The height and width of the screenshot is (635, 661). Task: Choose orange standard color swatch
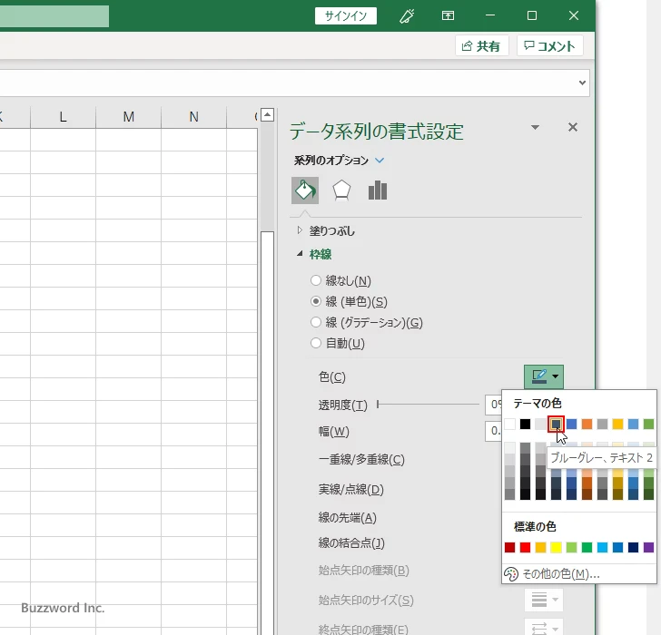coord(540,547)
